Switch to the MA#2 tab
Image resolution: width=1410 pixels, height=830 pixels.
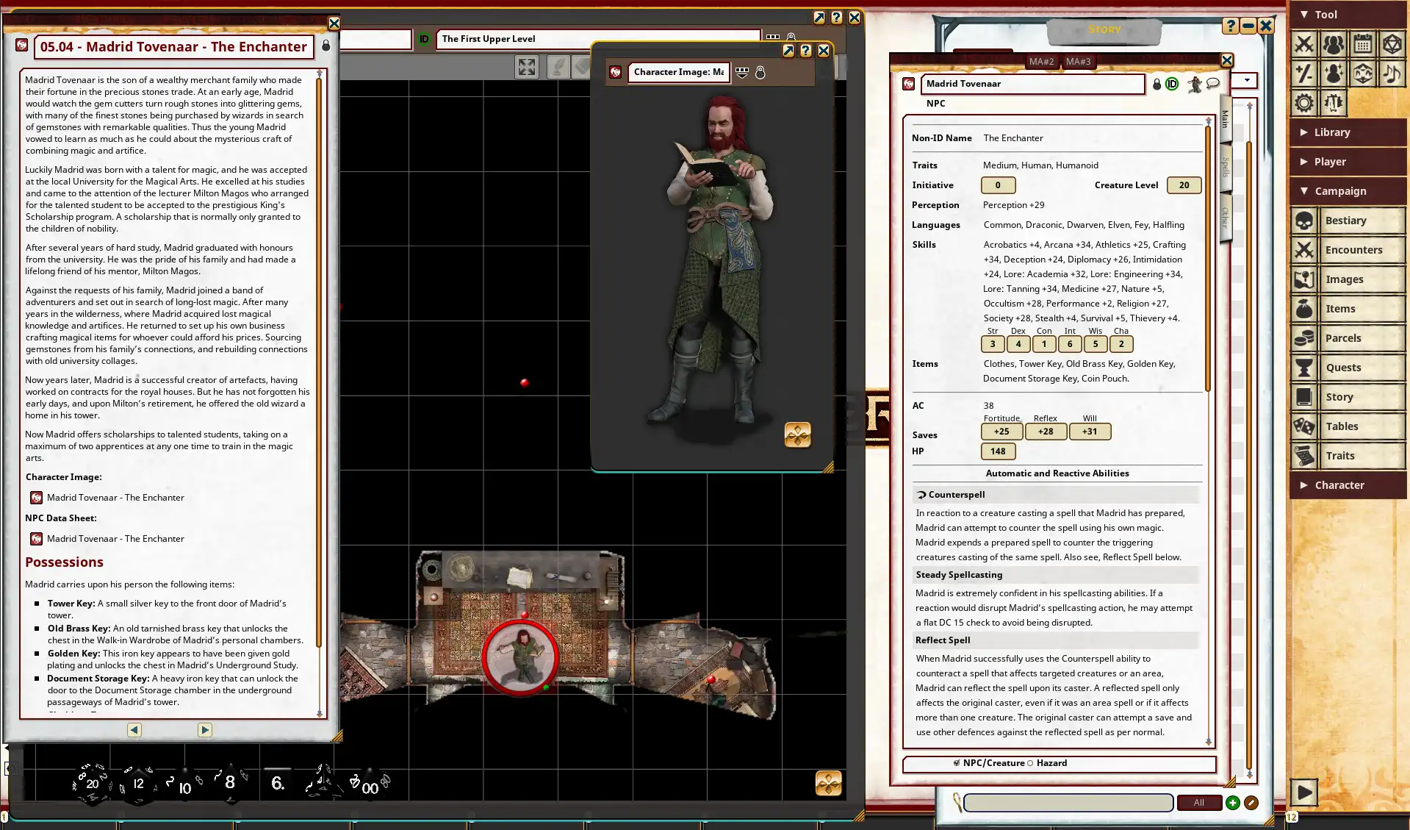coord(1041,62)
